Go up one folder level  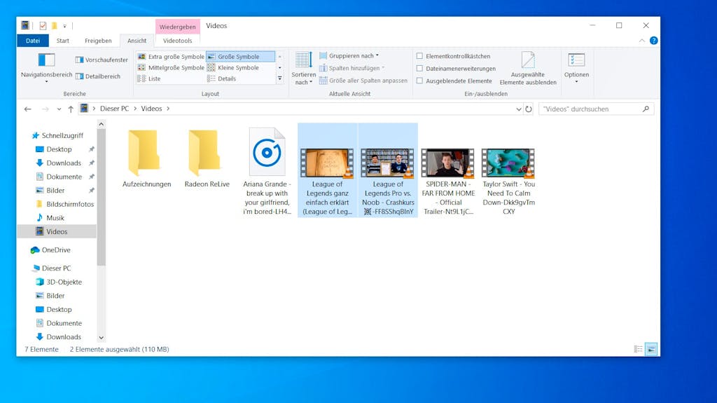[x=71, y=109]
